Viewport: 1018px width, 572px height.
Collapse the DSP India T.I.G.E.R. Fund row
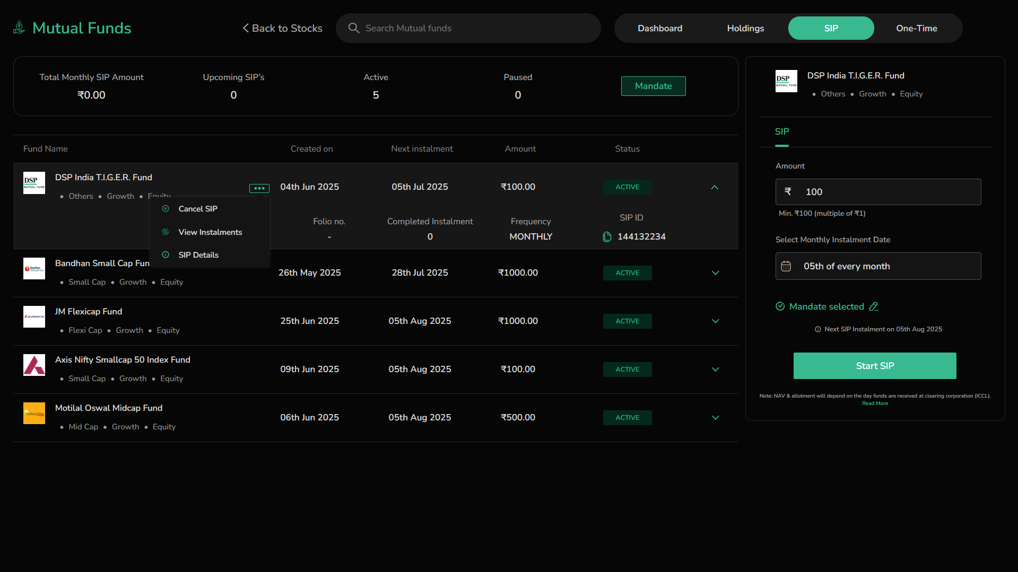tap(715, 187)
